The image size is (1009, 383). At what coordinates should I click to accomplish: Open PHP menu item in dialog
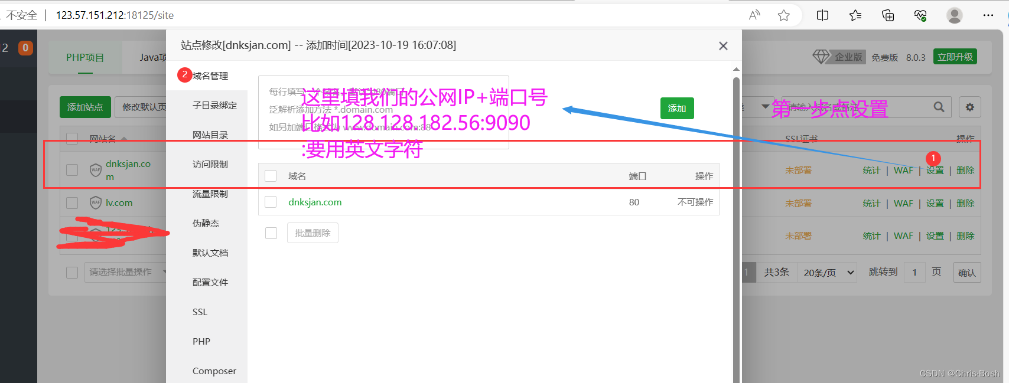coord(201,341)
